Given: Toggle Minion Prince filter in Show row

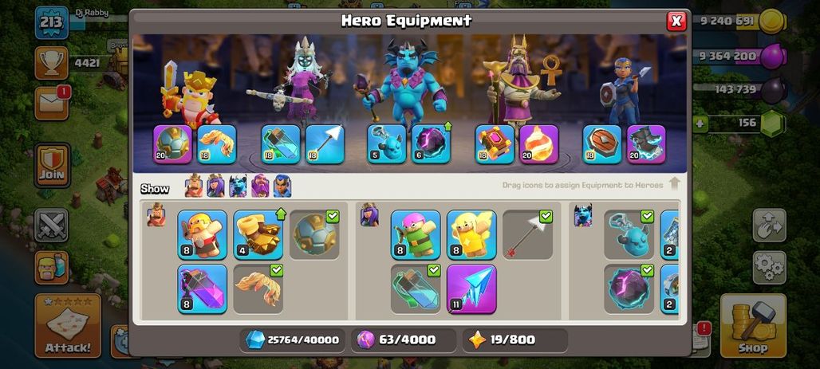Looking at the screenshot, I should tap(238, 186).
